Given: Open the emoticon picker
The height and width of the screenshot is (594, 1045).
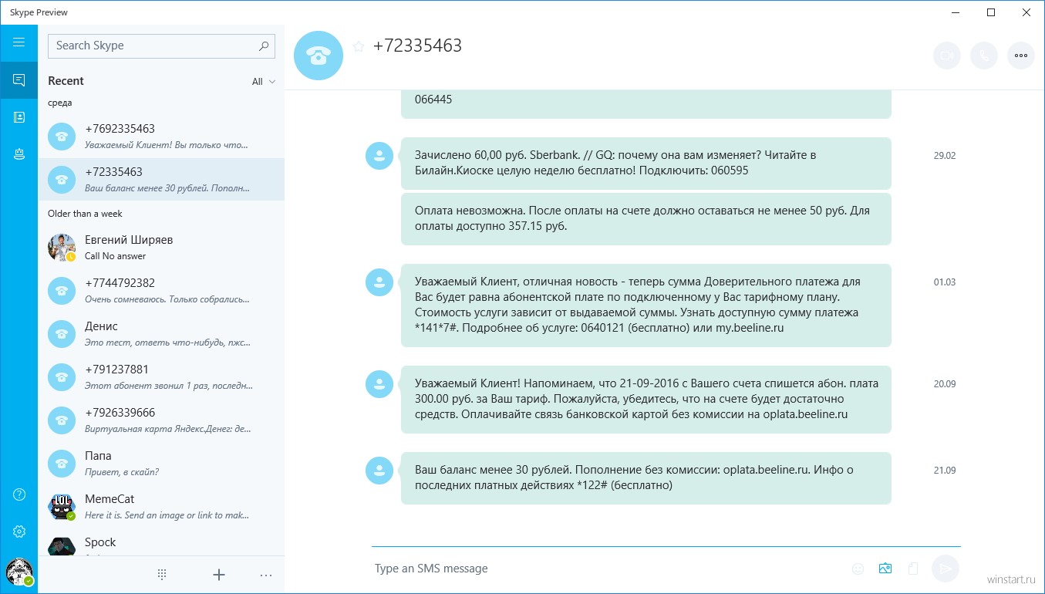Looking at the screenshot, I should coord(858,569).
